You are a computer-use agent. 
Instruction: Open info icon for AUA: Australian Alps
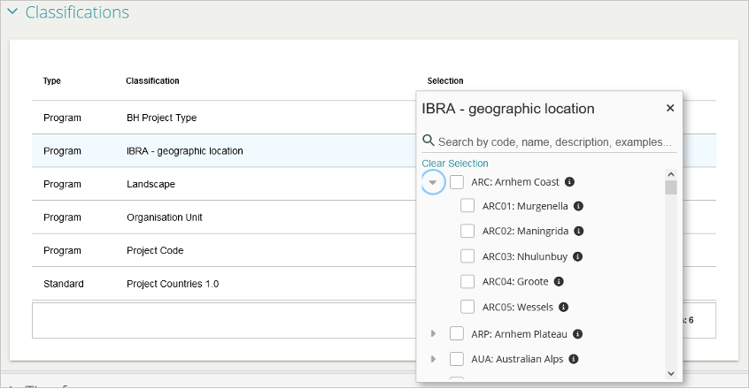pos(574,359)
